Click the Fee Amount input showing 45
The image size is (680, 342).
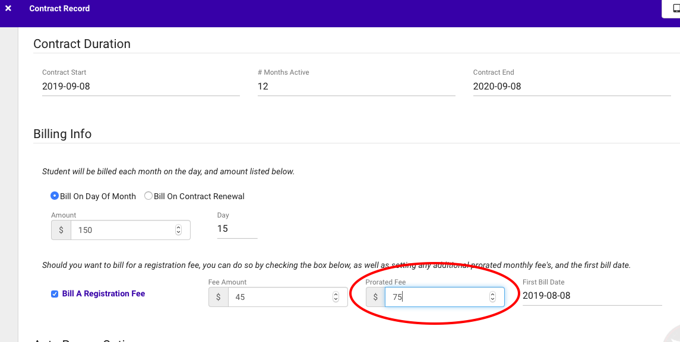click(279, 297)
